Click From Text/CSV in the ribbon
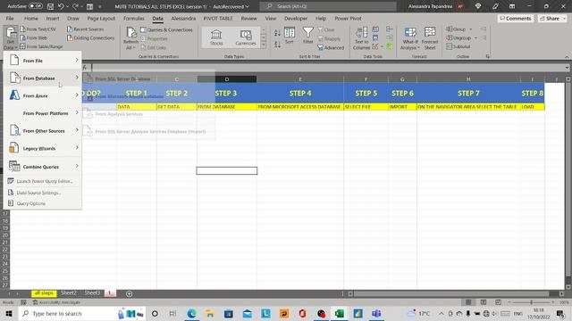The height and width of the screenshot is (321, 572). click(38, 29)
